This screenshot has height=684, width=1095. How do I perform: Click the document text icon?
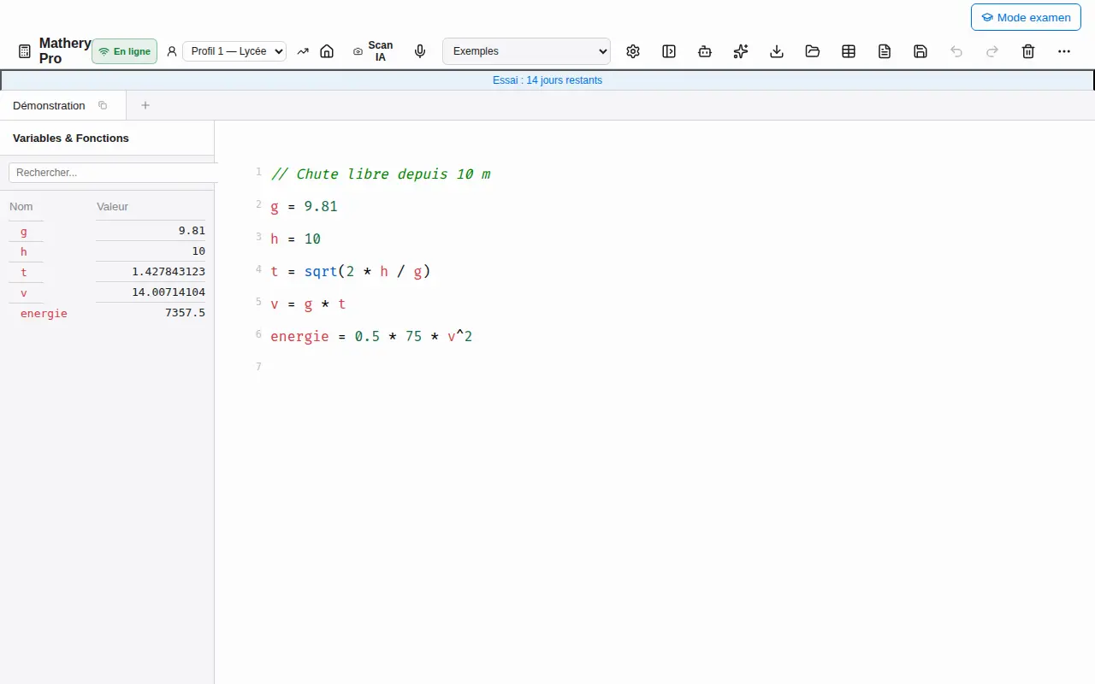(885, 51)
